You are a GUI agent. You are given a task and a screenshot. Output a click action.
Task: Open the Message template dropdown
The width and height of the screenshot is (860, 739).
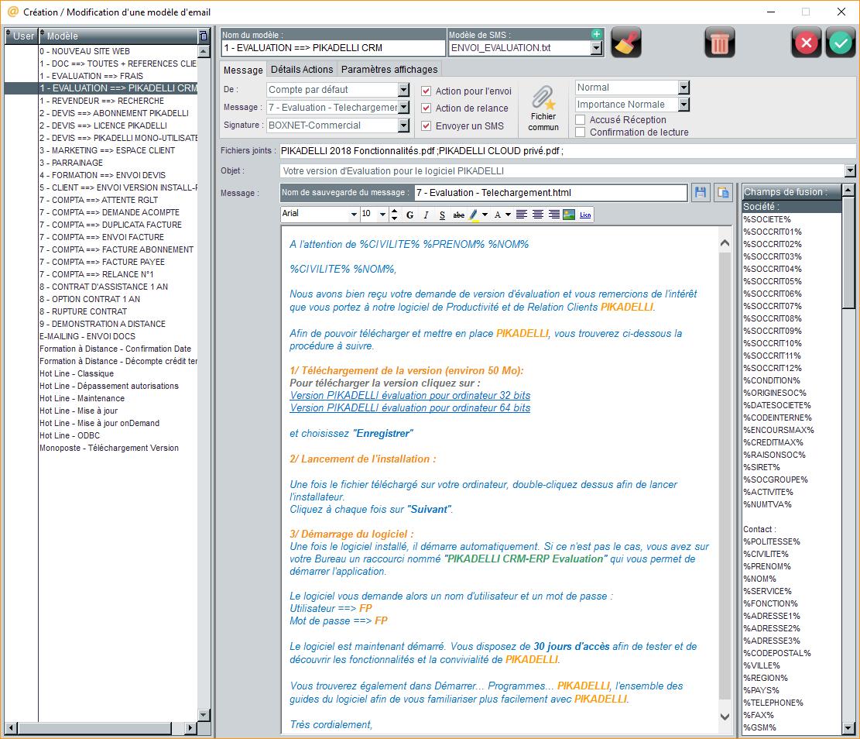403,107
